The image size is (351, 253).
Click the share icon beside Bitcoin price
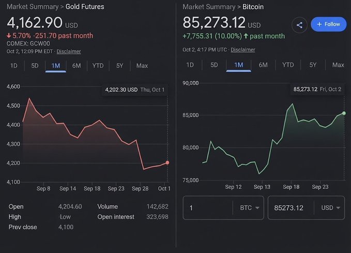299,25
